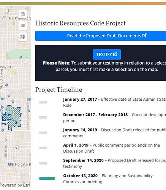Viewport: 166px width, 190px height.
Task: Click the Project Timeline heading
Action: 58,90
